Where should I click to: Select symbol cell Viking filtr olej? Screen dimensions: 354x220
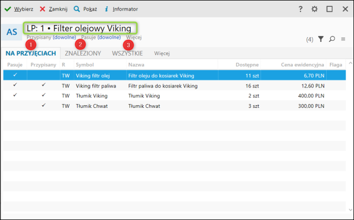pyautogui.click(x=93, y=75)
